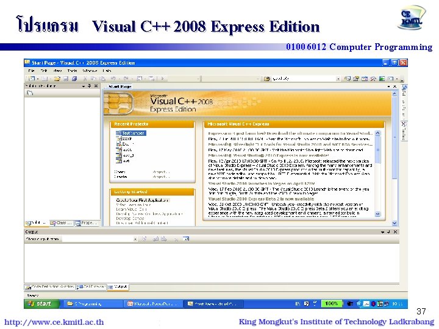Open Solution Explorer window position dropdown arrow
The image size is (439, 329).
coord(84,86)
